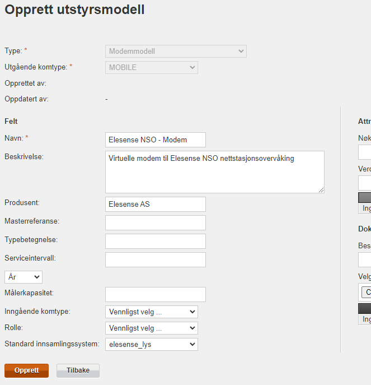Click the Målerkapasitet input field
Viewport: 371px width, 385px height.
click(155, 294)
